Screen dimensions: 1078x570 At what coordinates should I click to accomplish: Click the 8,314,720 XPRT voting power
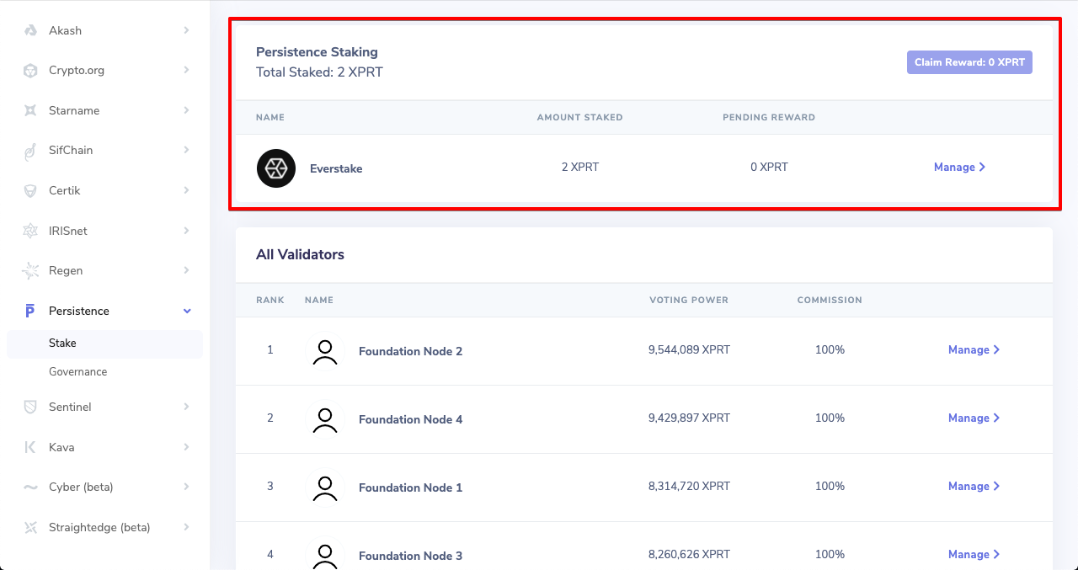[689, 486]
